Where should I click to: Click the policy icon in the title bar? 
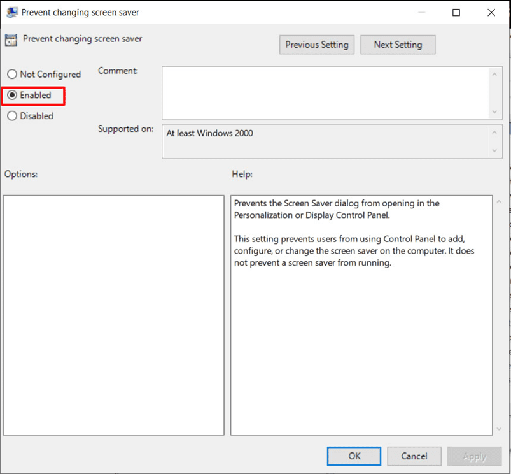pyautogui.click(x=11, y=12)
